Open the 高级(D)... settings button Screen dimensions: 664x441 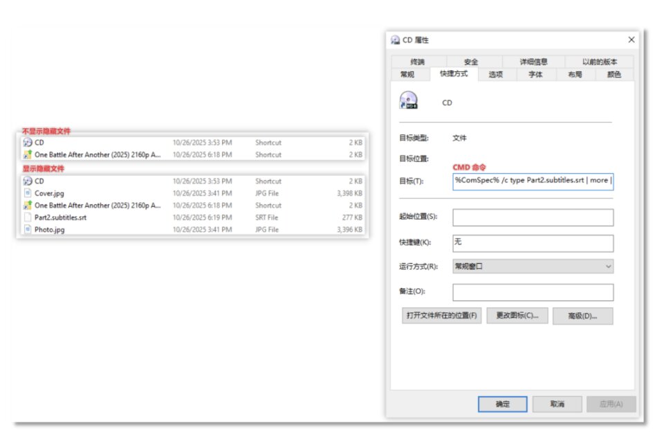coord(582,316)
